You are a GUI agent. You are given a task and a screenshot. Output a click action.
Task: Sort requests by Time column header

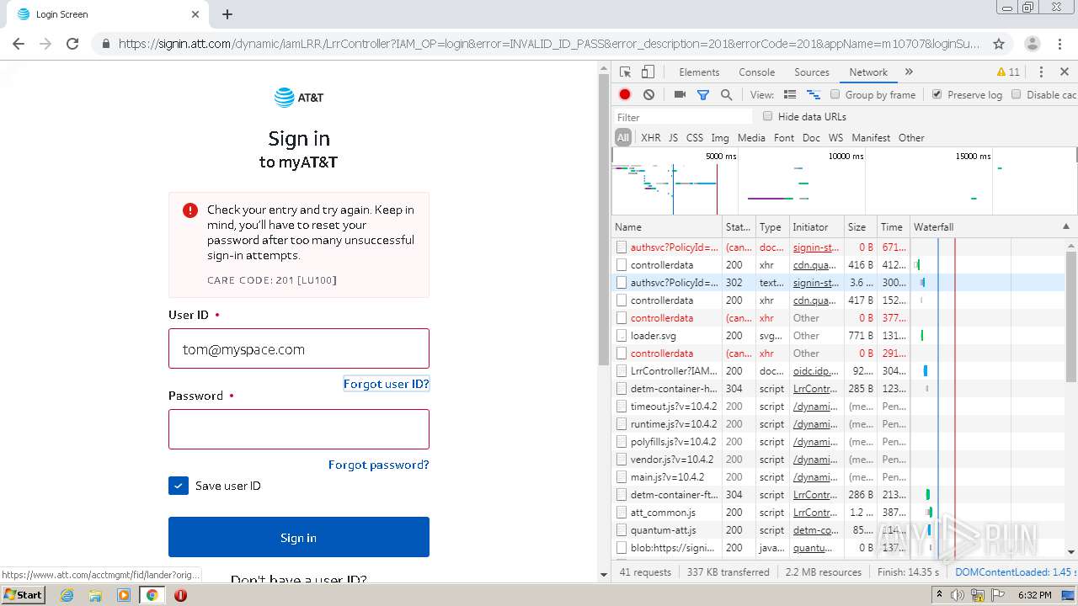pyautogui.click(x=893, y=227)
